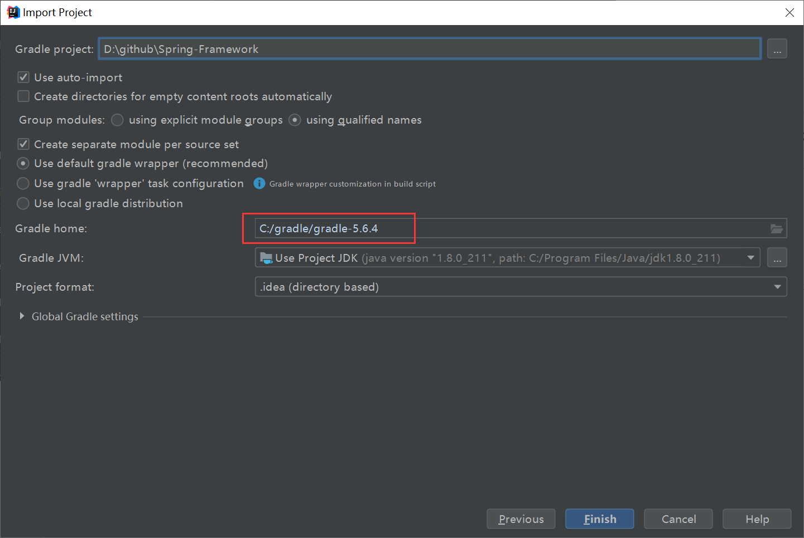Choose Use local gradle distribution
Image resolution: width=804 pixels, height=538 pixels.
point(23,203)
